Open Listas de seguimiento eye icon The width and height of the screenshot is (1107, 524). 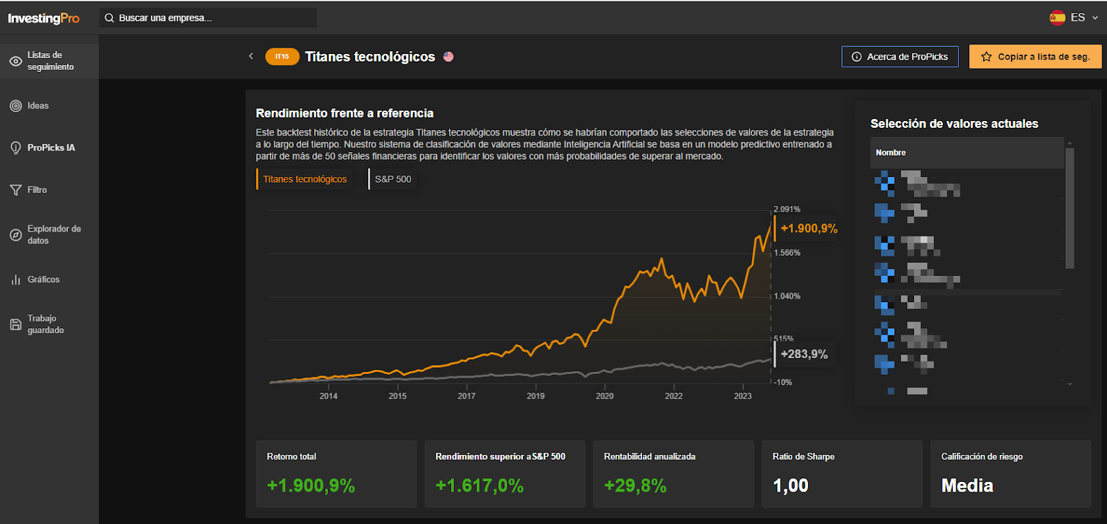(16, 61)
